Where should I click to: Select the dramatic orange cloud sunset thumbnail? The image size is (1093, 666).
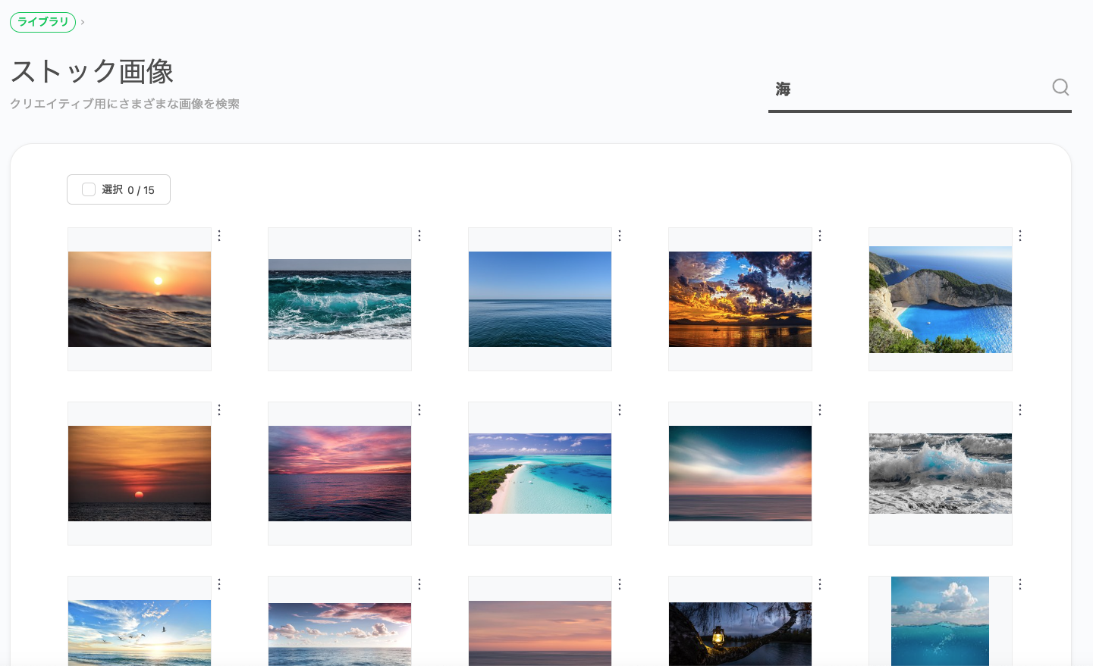tap(740, 299)
